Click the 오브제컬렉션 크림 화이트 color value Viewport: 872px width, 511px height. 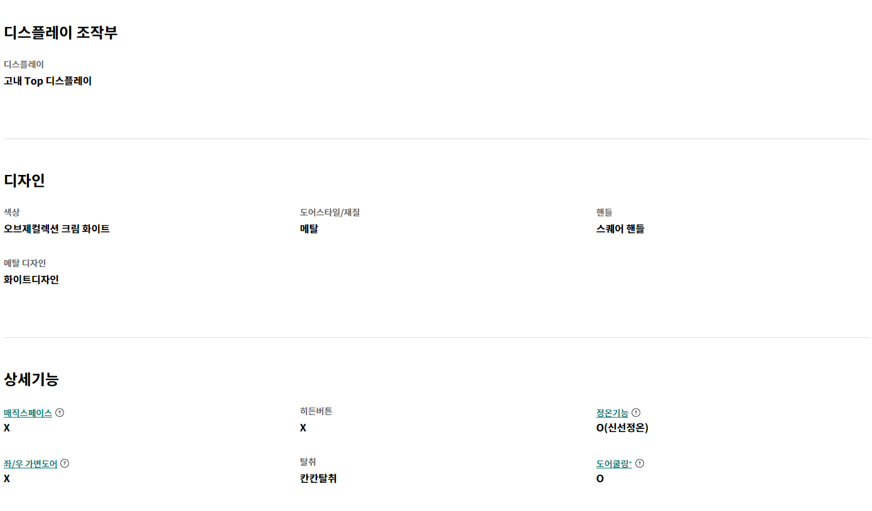pos(57,229)
